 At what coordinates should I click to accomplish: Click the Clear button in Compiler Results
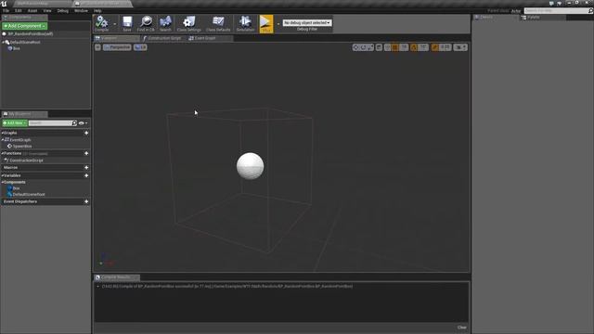462,328
